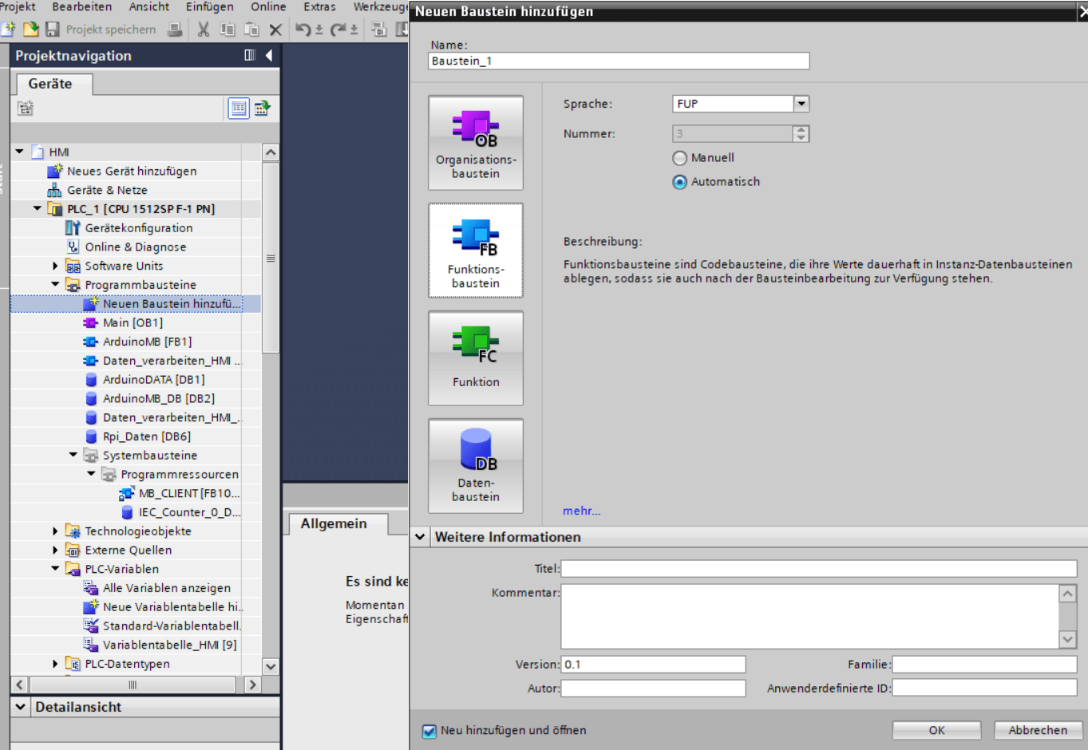This screenshot has height=750, width=1088.
Task: Click into the Name input field
Action: point(619,61)
